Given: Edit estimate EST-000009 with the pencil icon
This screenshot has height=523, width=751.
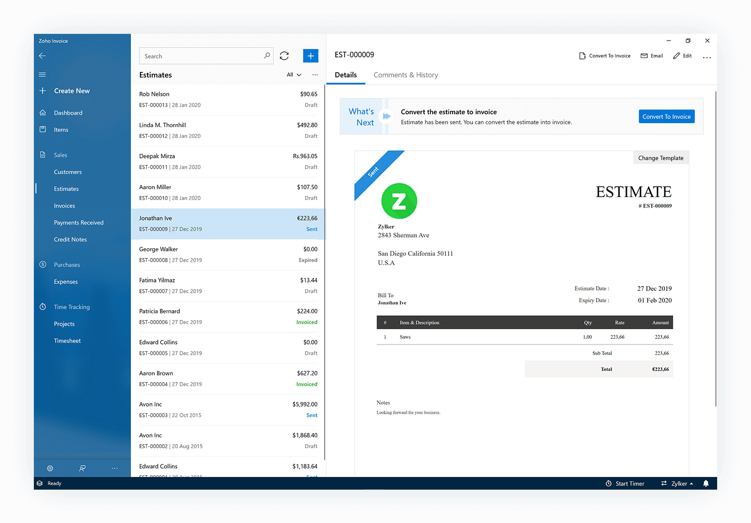Looking at the screenshot, I should [682, 55].
